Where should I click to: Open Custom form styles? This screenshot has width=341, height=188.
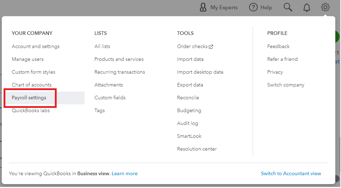(33, 72)
